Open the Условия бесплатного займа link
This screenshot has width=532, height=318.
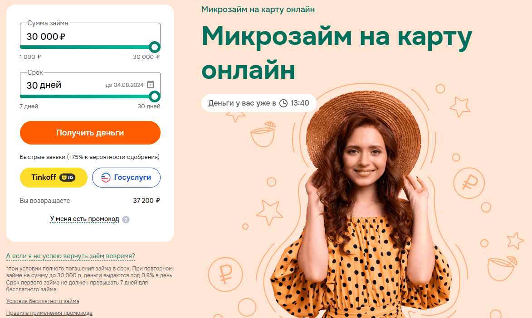coord(43,301)
